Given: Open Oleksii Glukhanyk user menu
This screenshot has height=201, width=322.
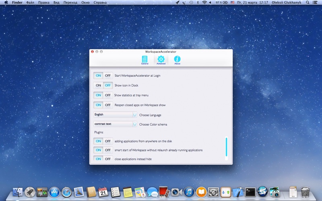Looking at the screenshot, I should click(x=287, y=2).
